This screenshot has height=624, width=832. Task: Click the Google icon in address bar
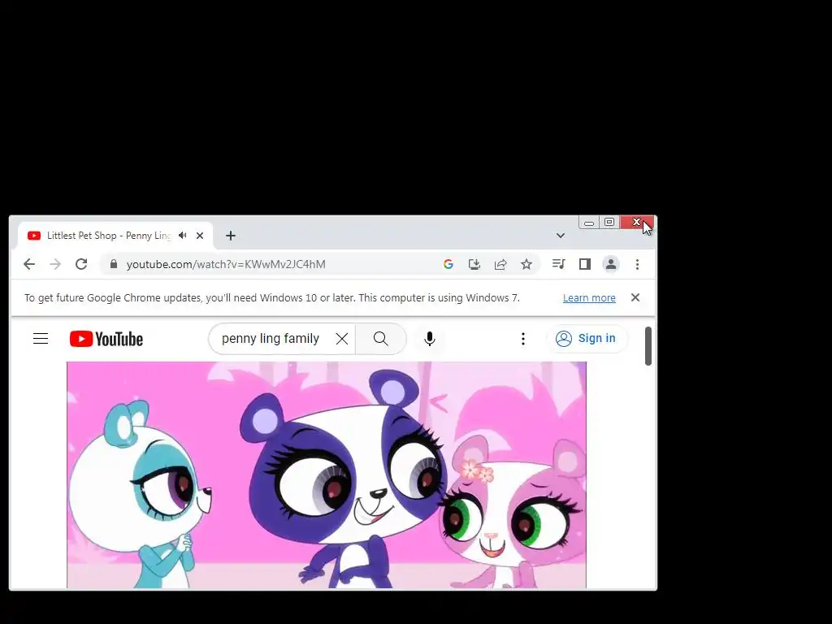(x=448, y=264)
